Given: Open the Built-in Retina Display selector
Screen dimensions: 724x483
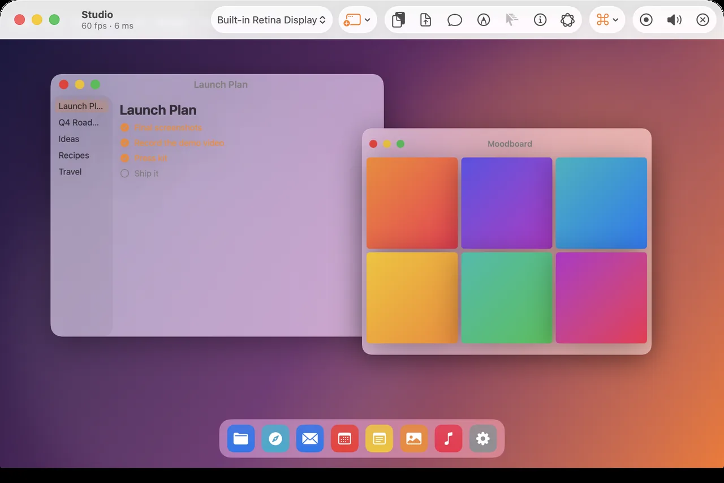Looking at the screenshot, I should (271, 20).
